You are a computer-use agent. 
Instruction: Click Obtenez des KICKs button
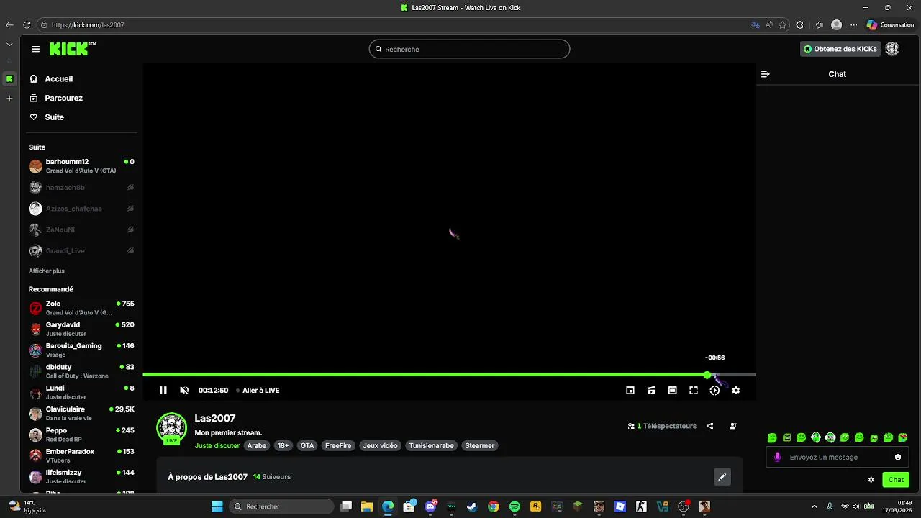[840, 49]
